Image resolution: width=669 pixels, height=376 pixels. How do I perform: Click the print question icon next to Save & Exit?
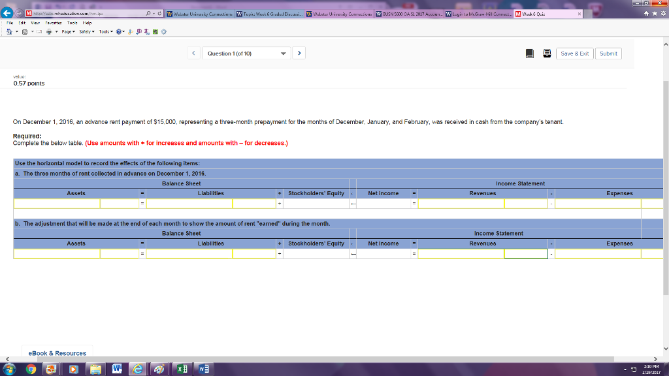point(547,54)
